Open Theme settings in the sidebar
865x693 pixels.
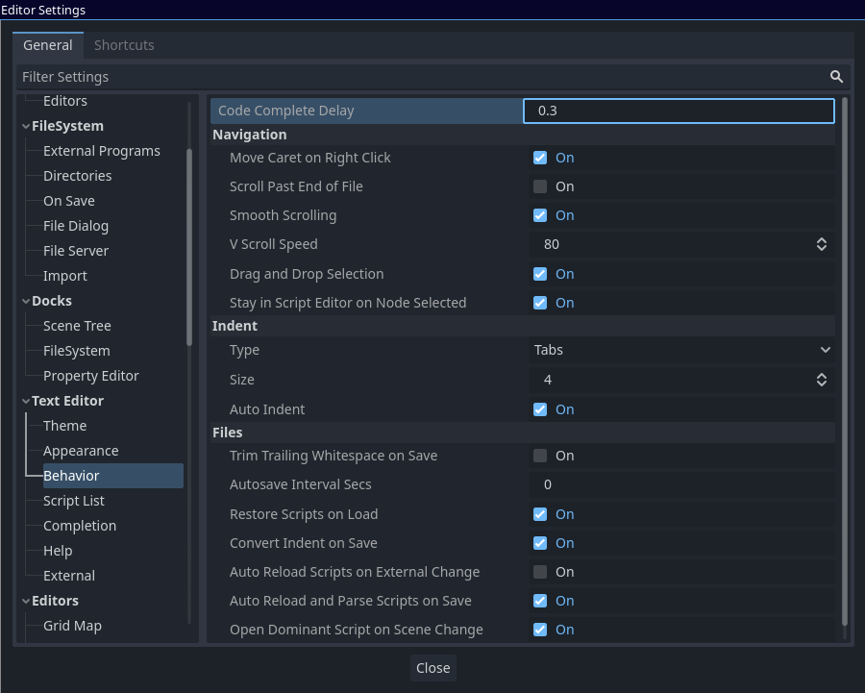tap(64, 425)
